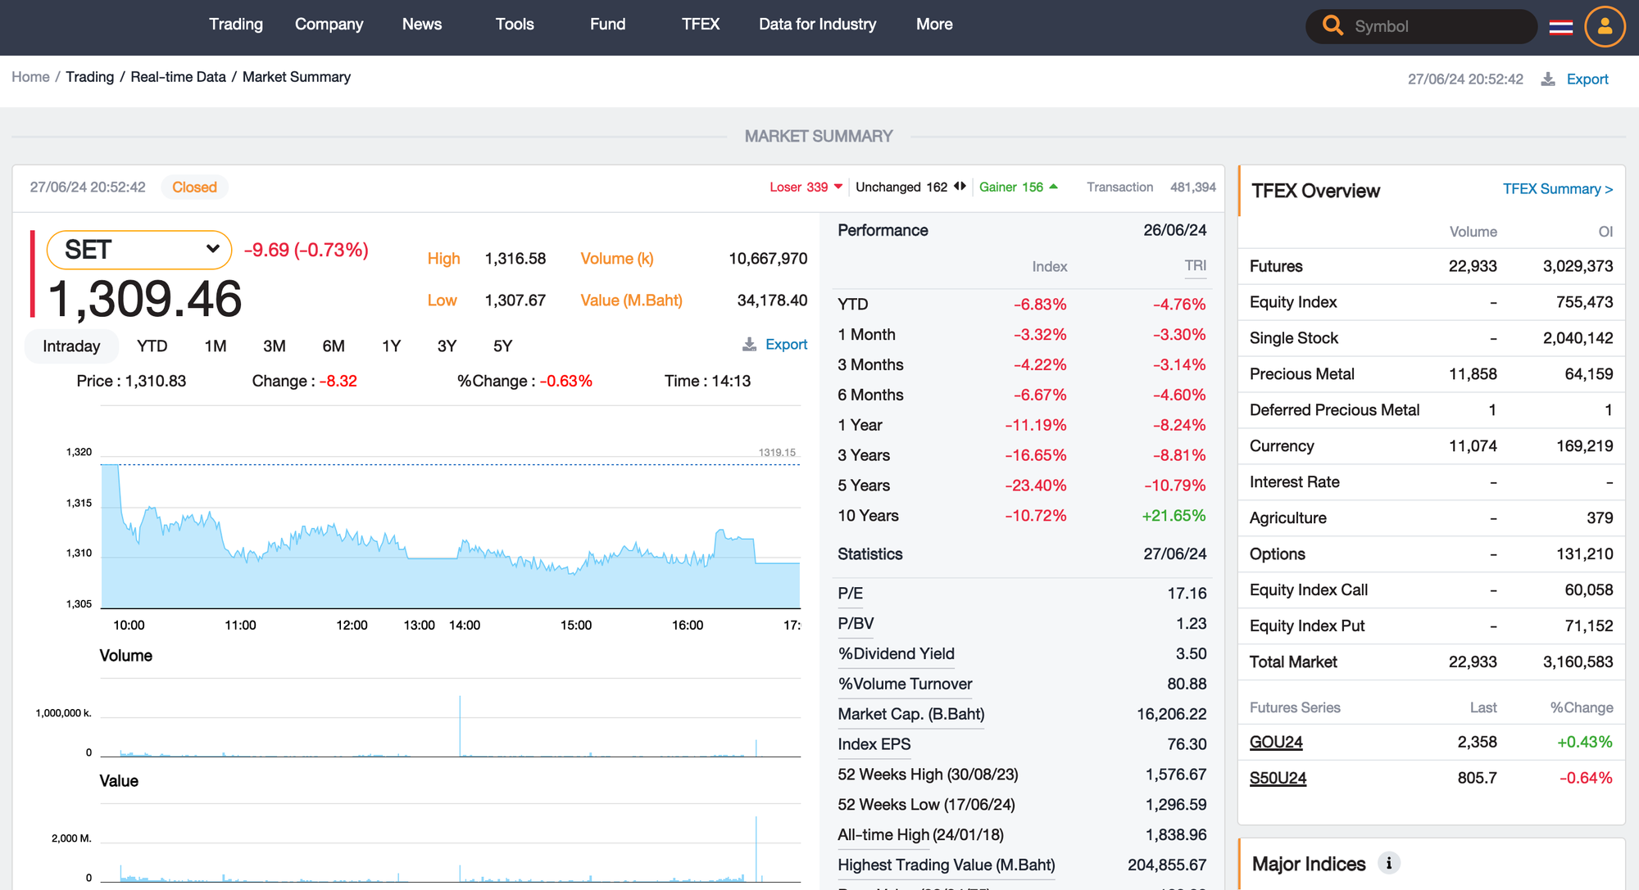
Task: Select the Intraday chart period
Action: pyautogui.click(x=71, y=346)
